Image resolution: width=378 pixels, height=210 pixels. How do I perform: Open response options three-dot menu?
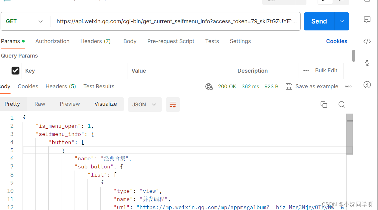click(x=348, y=86)
